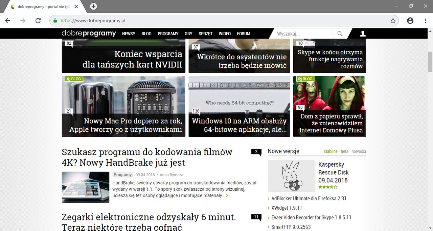This screenshot has width=433, height=231.
Task: Bookmark this page with the star icon
Action: pos(393,21)
